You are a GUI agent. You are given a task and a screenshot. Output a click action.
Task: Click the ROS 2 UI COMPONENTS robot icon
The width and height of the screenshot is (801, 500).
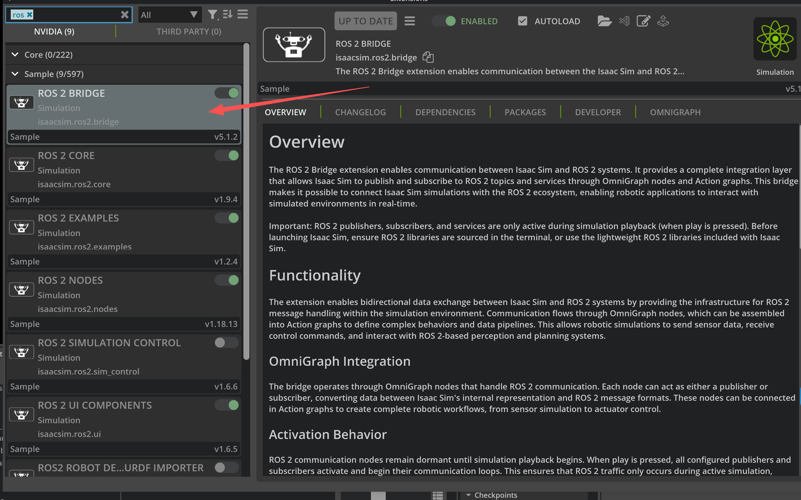pos(21,414)
